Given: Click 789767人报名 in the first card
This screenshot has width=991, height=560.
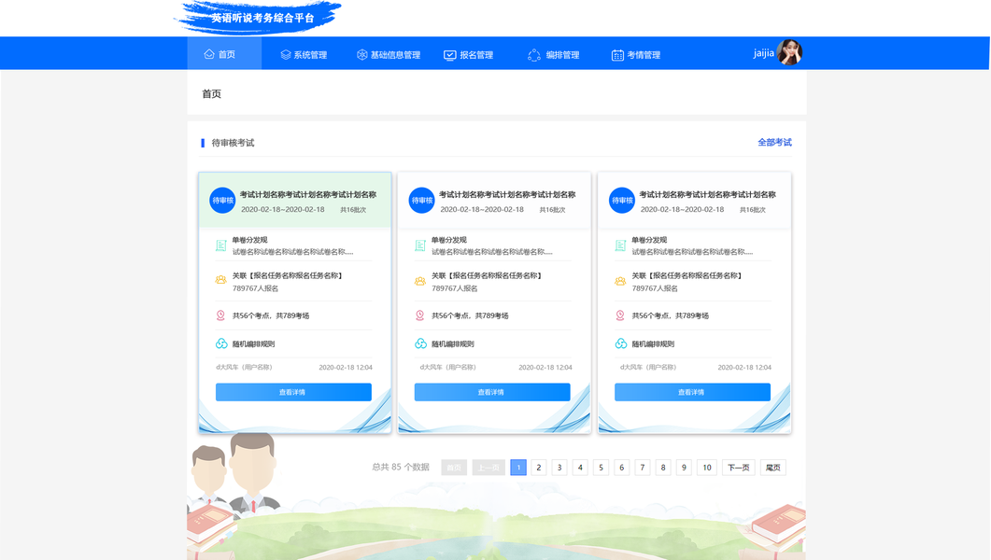Looking at the screenshot, I should pyautogui.click(x=255, y=288).
